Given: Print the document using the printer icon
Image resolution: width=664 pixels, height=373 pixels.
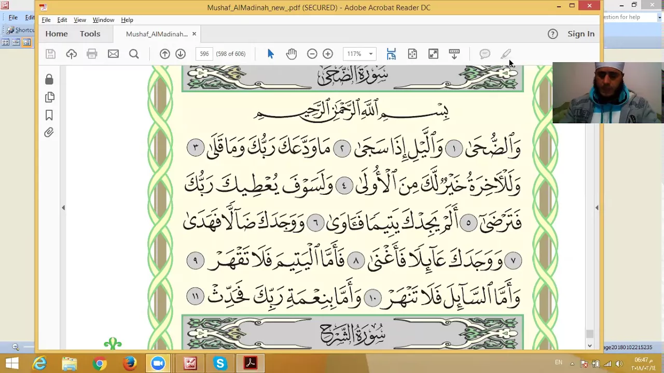Looking at the screenshot, I should click(92, 54).
